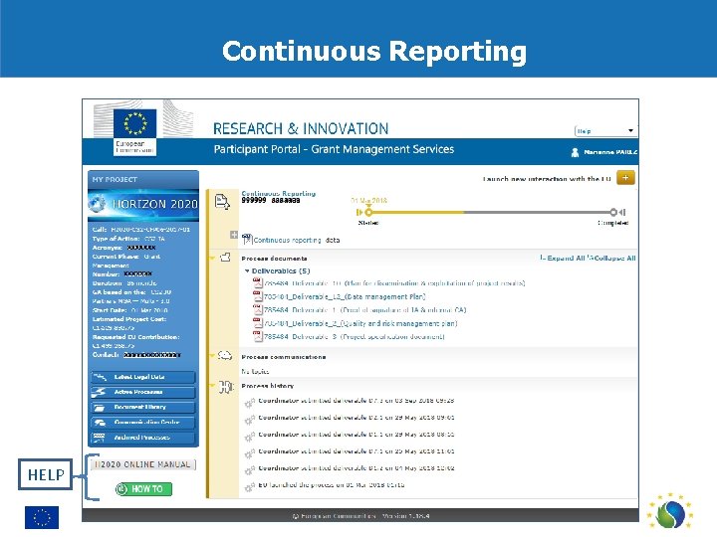
Task: Click the European Commission logo
Action: 134,132
